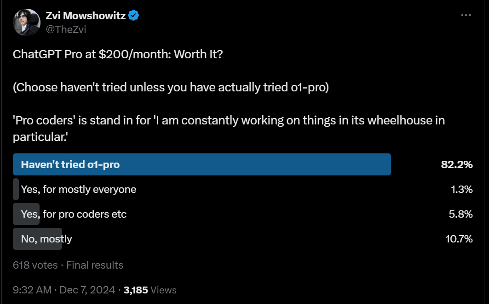This screenshot has width=489, height=304.
Task: Select the Yes, for pro coders etc option
Action: [x=74, y=214]
